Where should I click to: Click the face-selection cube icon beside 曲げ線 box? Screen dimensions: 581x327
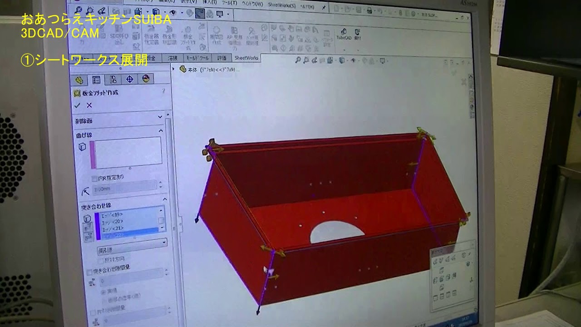82,147
